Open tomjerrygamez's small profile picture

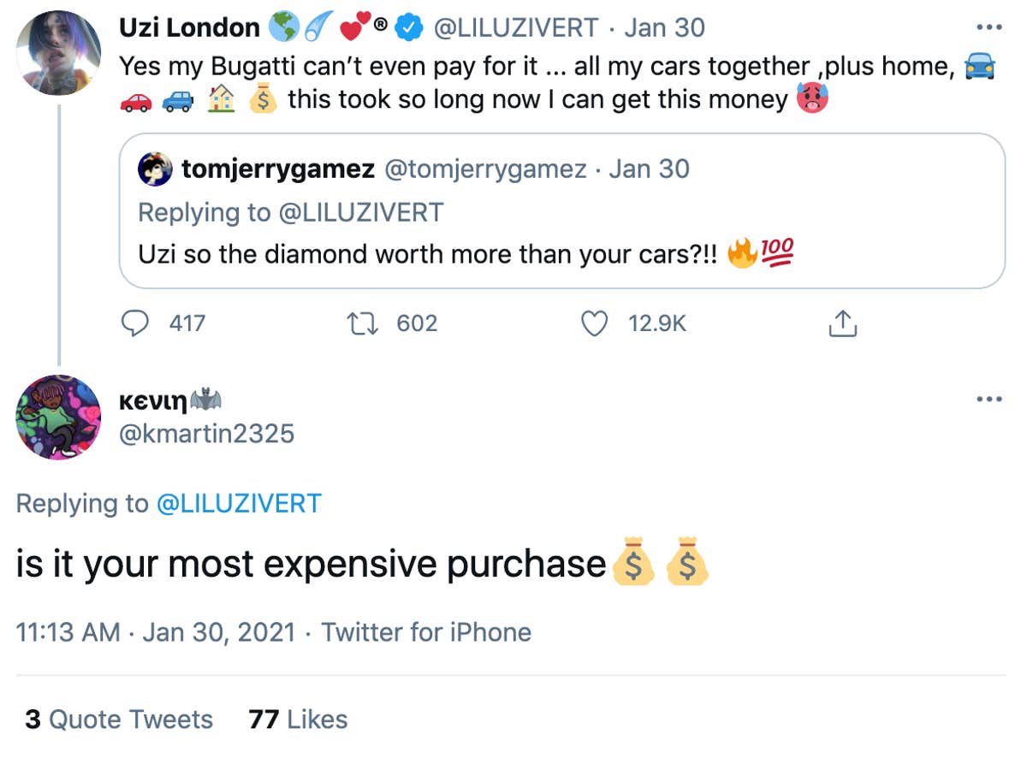click(154, 169)
